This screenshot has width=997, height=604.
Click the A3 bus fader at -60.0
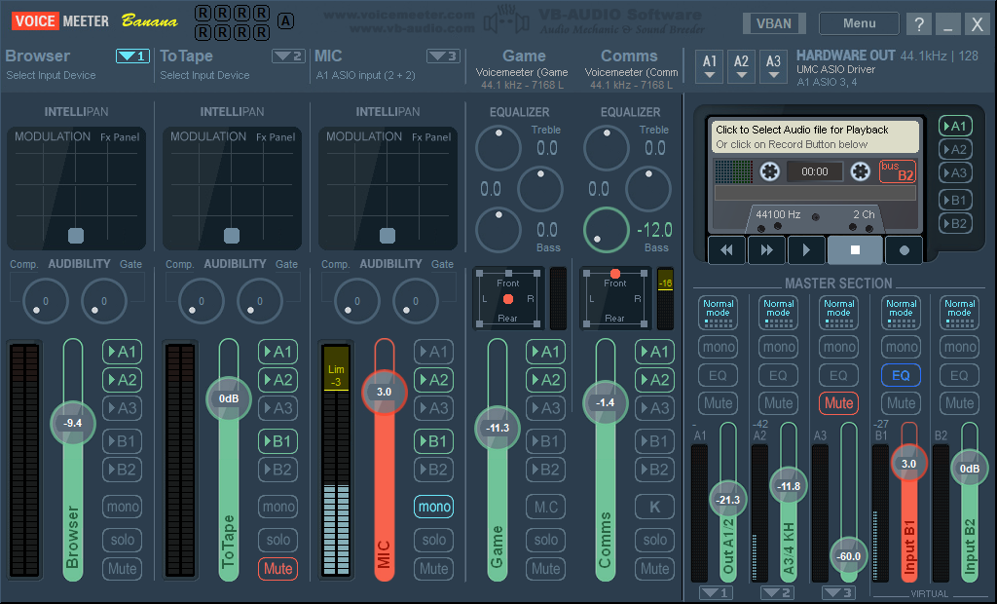tap(848, 556)
